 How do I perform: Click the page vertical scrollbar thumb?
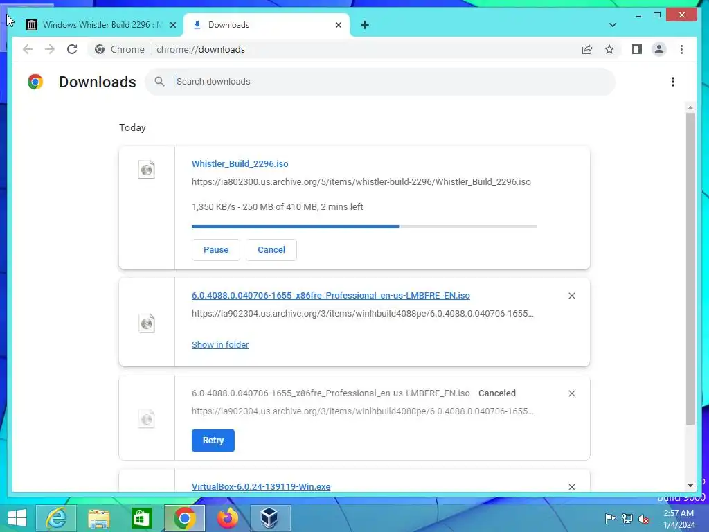click(x=690, y=269)
